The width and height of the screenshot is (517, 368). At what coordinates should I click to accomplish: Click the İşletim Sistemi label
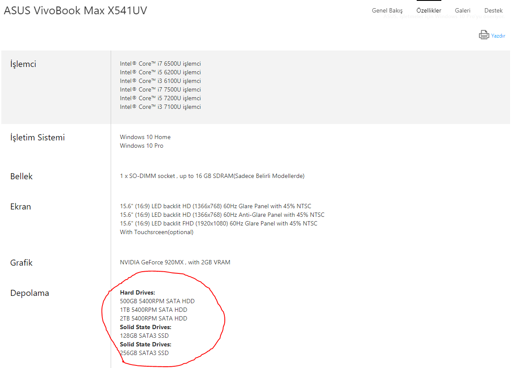click(38, 137)
